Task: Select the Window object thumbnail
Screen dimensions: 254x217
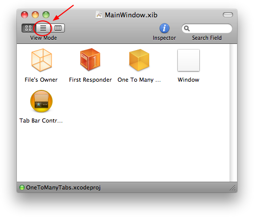Action: pyautogui.click(x=189, y=60)
